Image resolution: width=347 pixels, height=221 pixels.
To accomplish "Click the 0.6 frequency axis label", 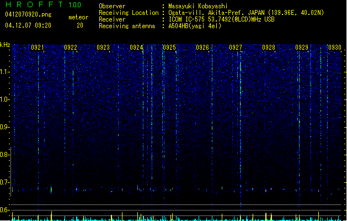I will coord(4,210).
